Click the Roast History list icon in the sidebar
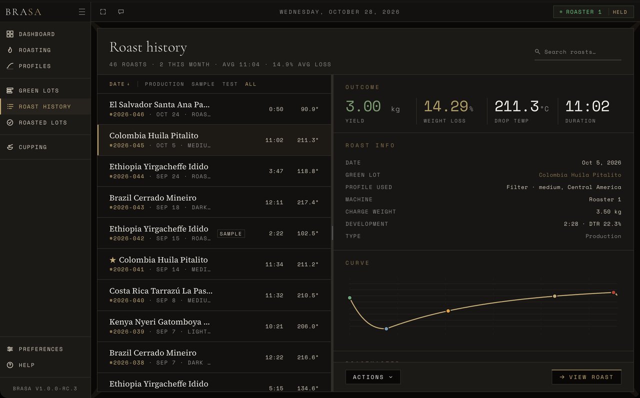Viewport: 640px width, 398px height. [10, 106]
